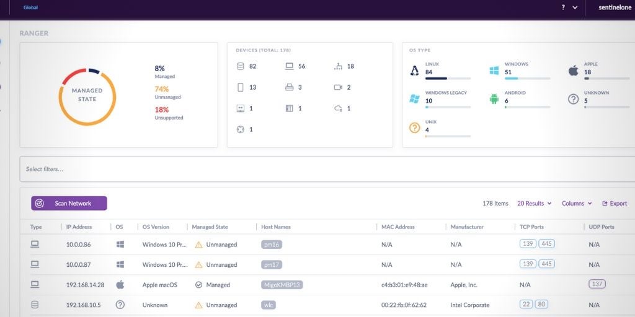Click the Export button

(x=615, y=203)
